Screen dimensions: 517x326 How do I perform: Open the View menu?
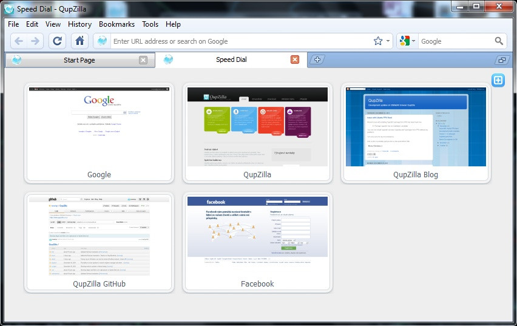(x=53, y=24)
